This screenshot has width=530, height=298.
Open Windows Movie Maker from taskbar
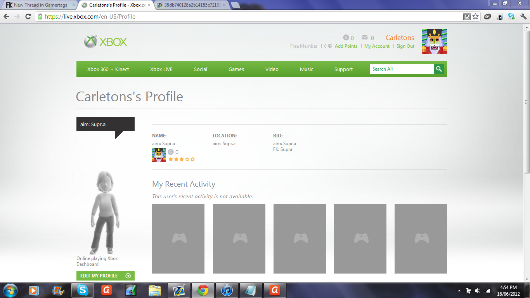(58, 290)
